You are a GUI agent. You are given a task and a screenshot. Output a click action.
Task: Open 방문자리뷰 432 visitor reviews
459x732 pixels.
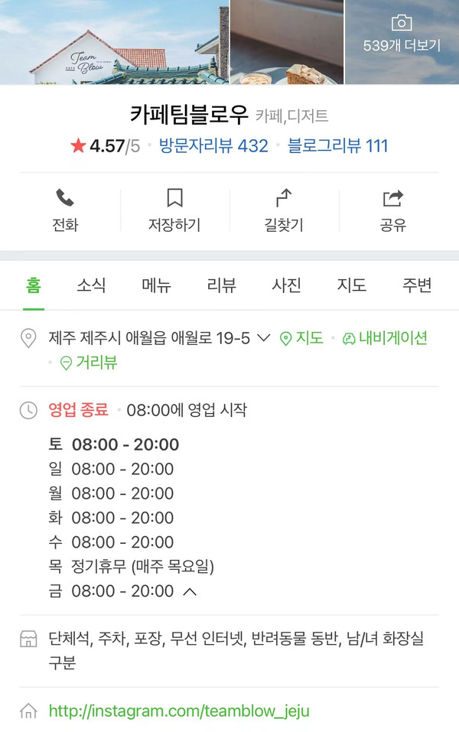[x=213, y=146]
